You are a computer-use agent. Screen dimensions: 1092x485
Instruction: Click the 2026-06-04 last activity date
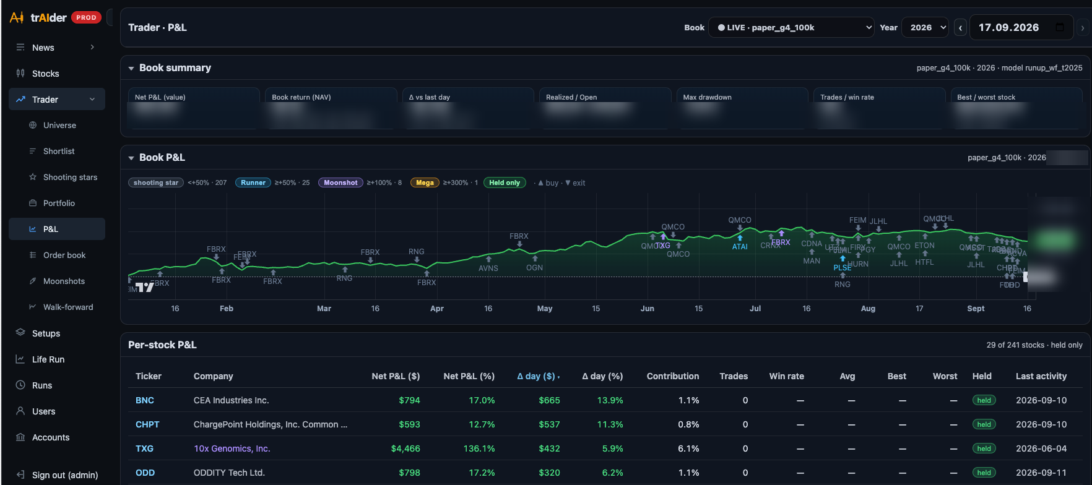point(1041,449)
